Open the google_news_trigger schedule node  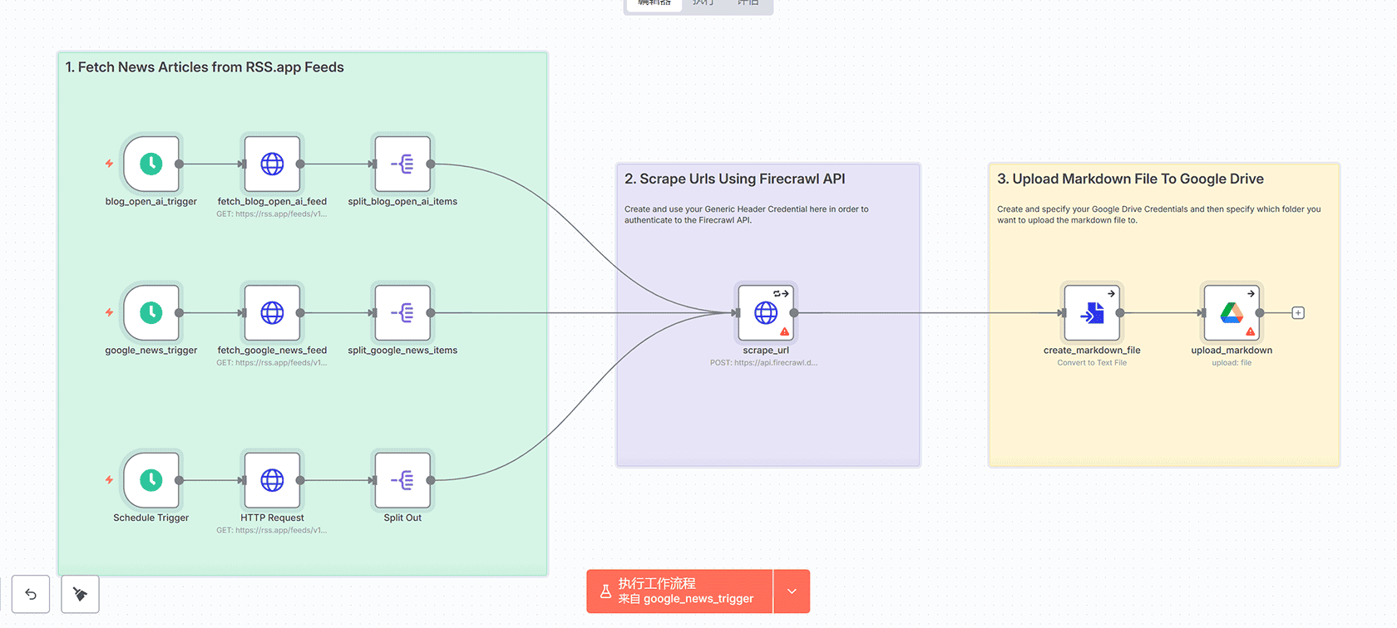point(151,313)
